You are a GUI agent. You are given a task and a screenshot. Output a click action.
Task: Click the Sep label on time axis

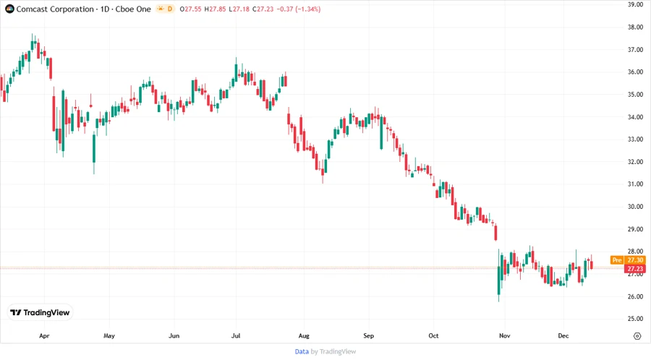pyautogui.click(x=369, y=335)
